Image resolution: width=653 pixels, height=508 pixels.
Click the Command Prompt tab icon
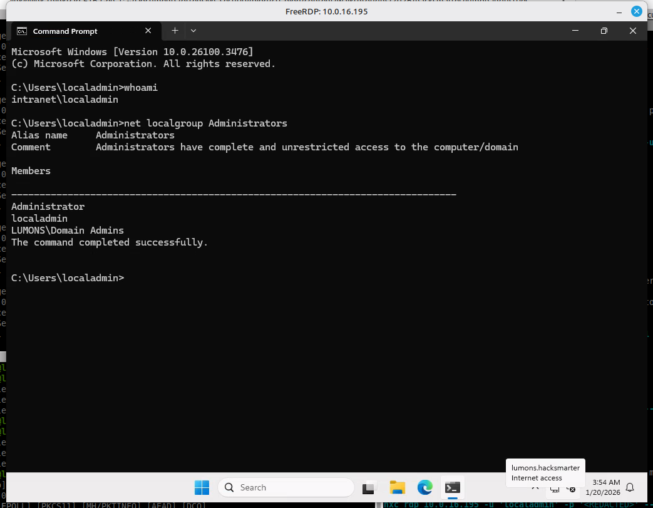coord(22,31)
